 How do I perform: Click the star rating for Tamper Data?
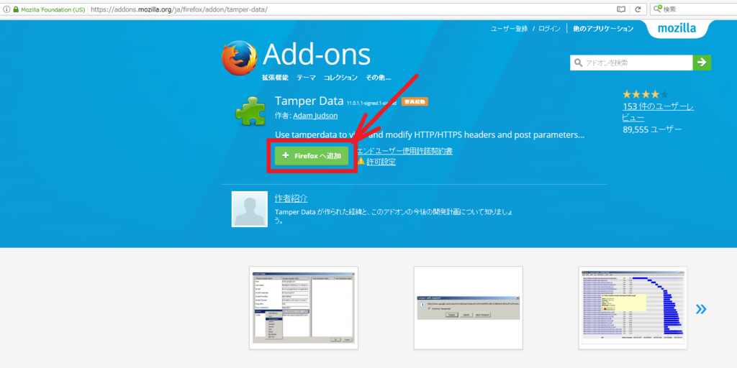point(645,94)
